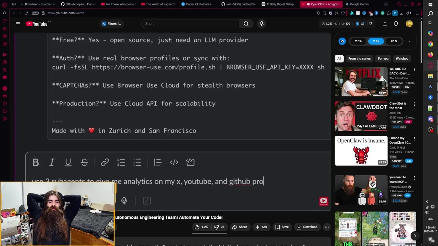Switch to AI Daily Digest Setup tab
The width and height of the screenshot is (438, 246).
pos(278,4)
